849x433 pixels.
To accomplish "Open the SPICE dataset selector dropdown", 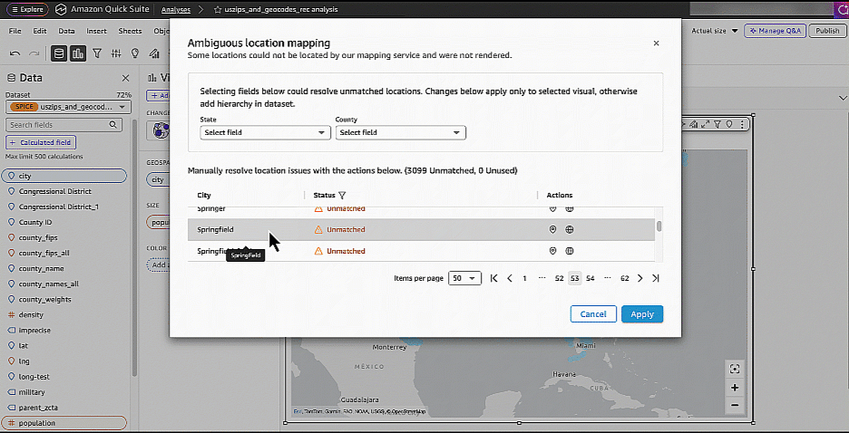I will [68, 107].
